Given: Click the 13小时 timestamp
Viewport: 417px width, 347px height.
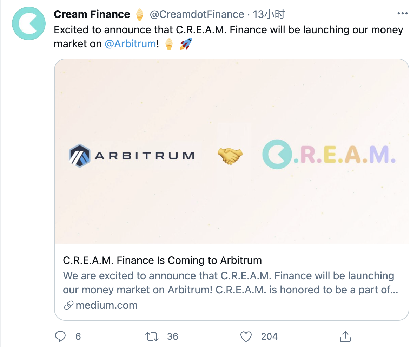Looking at the screenshot, I should click(x=269, y=14).
